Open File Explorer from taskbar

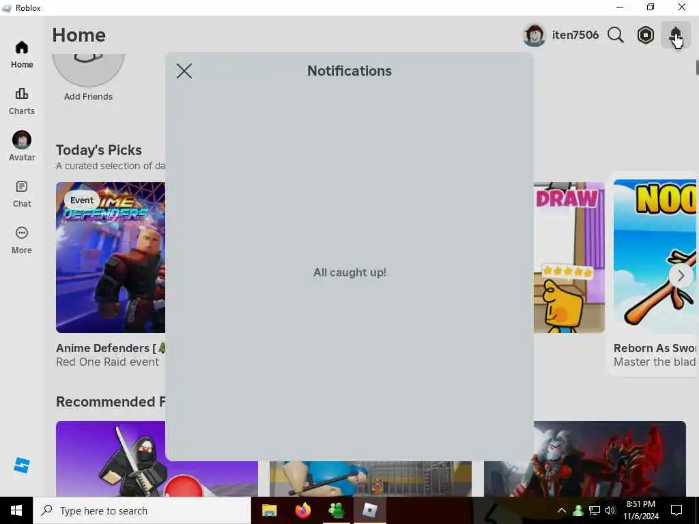click(269, 510)
